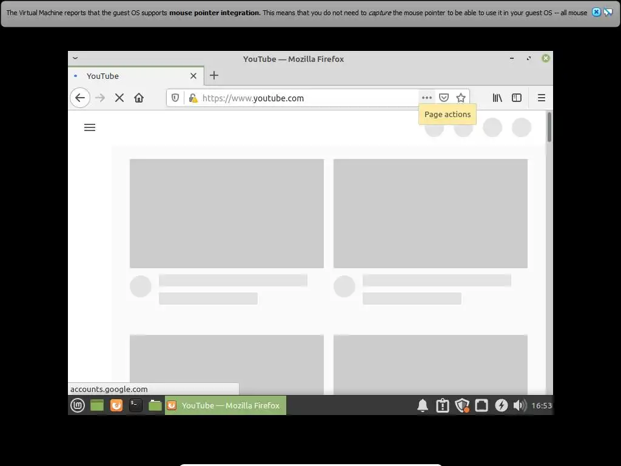Open the network shield tray icon

coord(462,405)
